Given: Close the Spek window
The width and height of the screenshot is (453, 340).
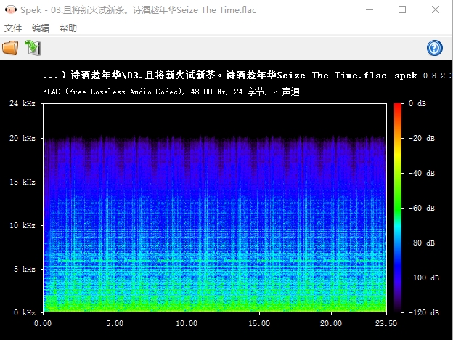Looking at the screenshot, I should point(436,10).
